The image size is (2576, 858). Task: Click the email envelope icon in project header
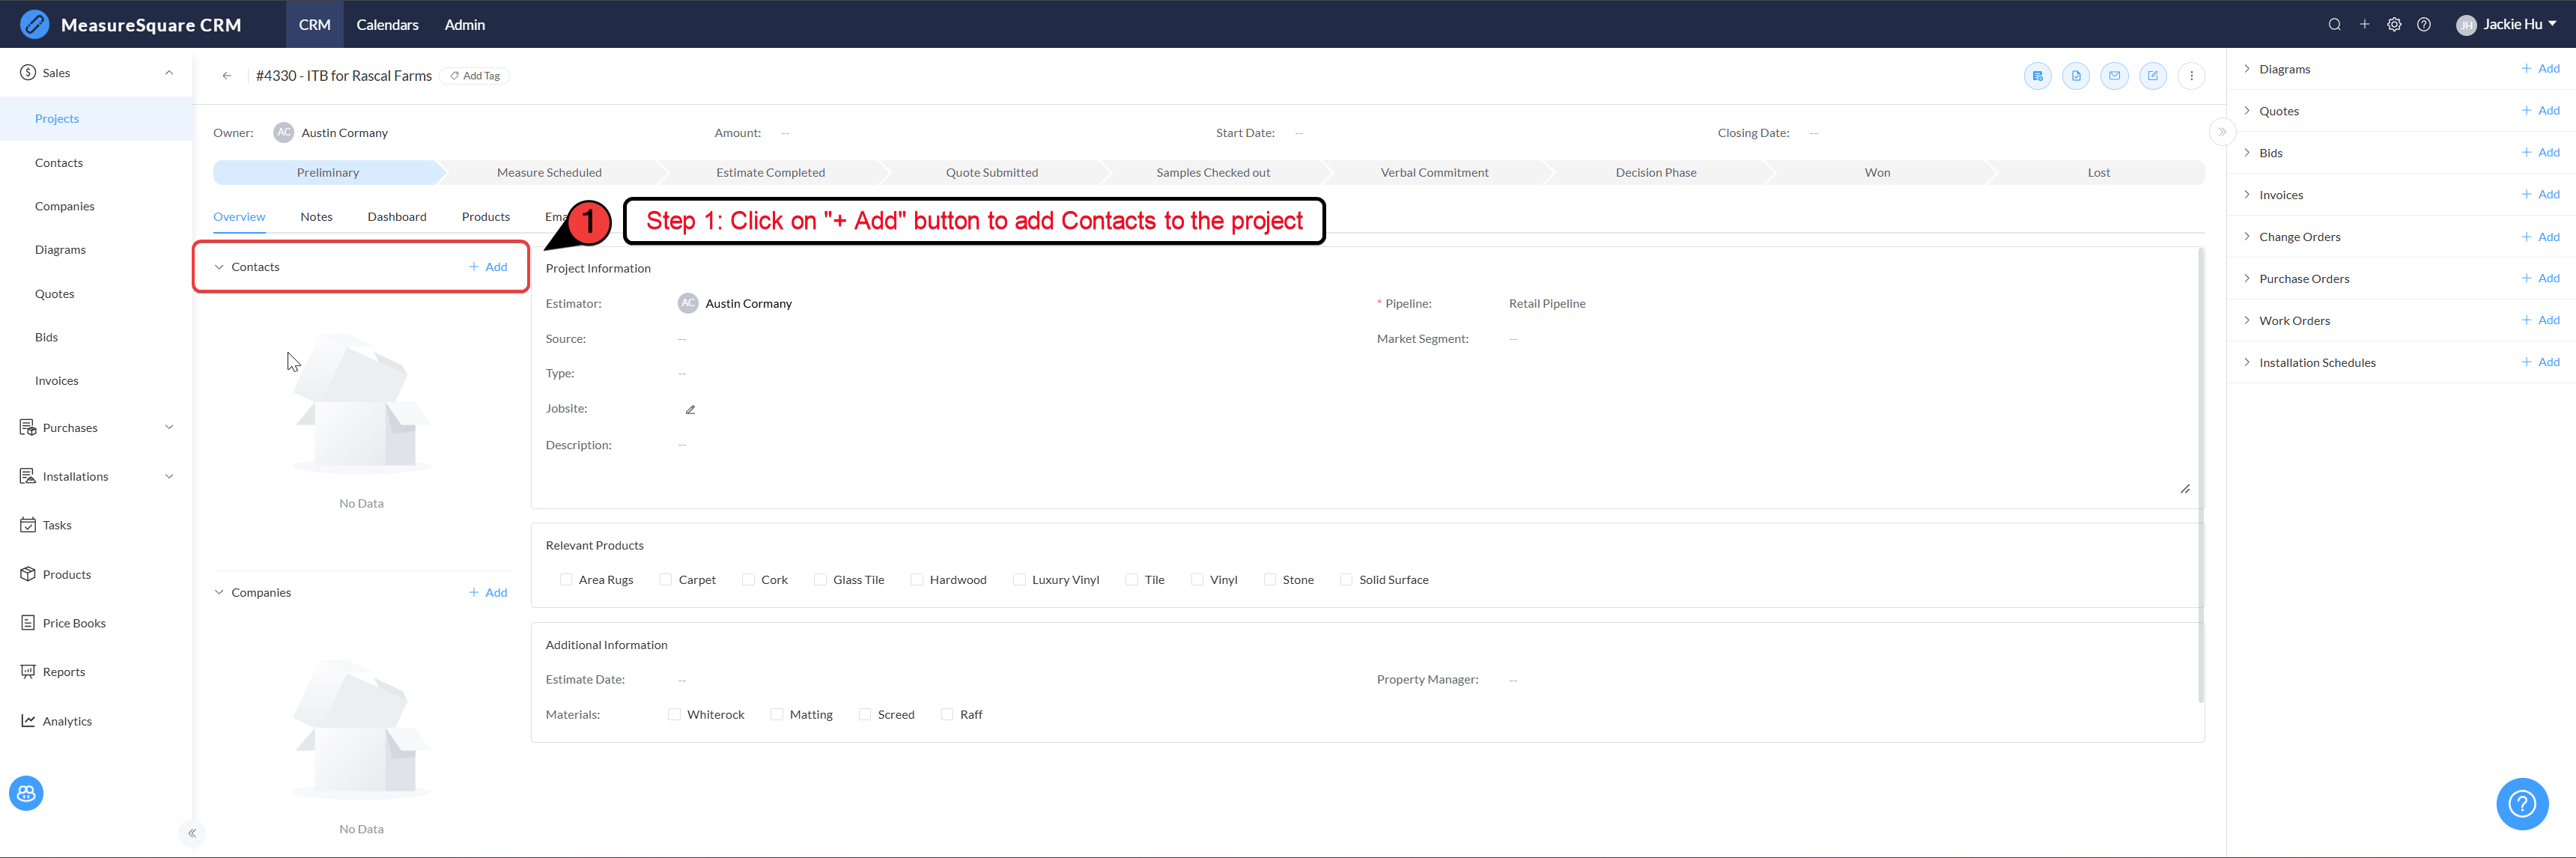click(x=2114, y=76)
